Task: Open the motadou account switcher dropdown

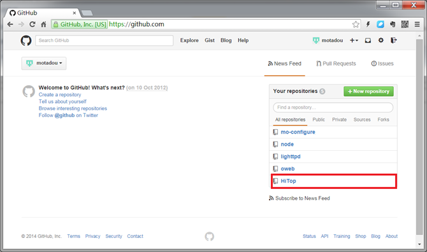Action: 44,64
